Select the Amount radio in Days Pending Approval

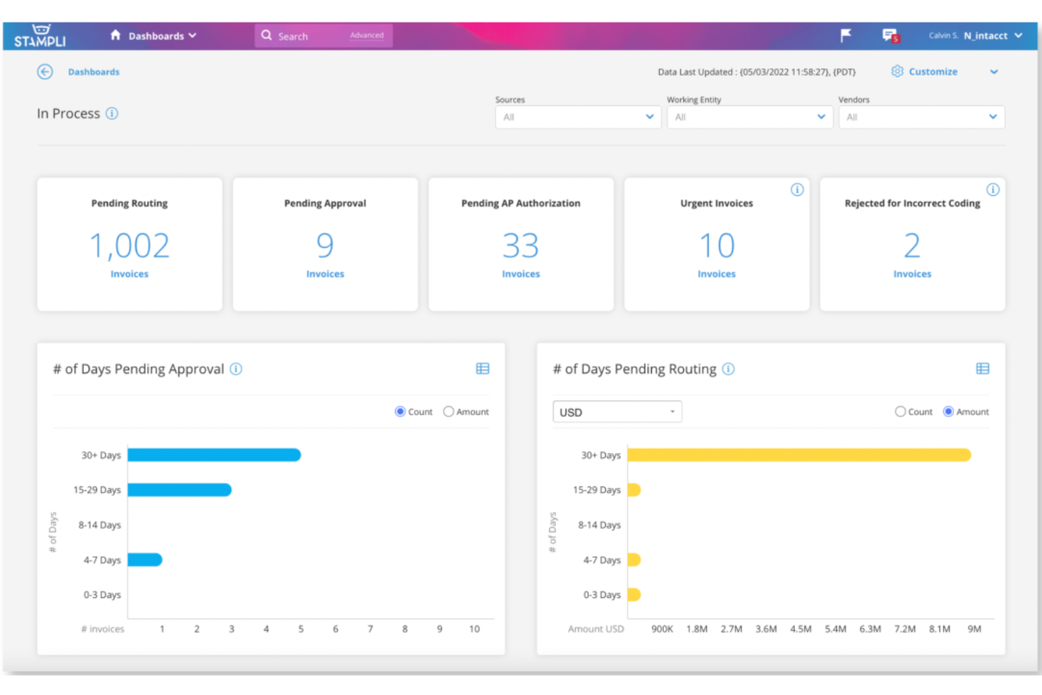point(448,411)
